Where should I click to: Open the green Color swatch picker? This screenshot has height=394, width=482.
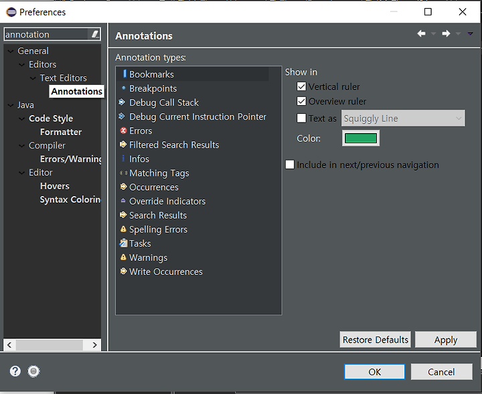click(361, 138)
